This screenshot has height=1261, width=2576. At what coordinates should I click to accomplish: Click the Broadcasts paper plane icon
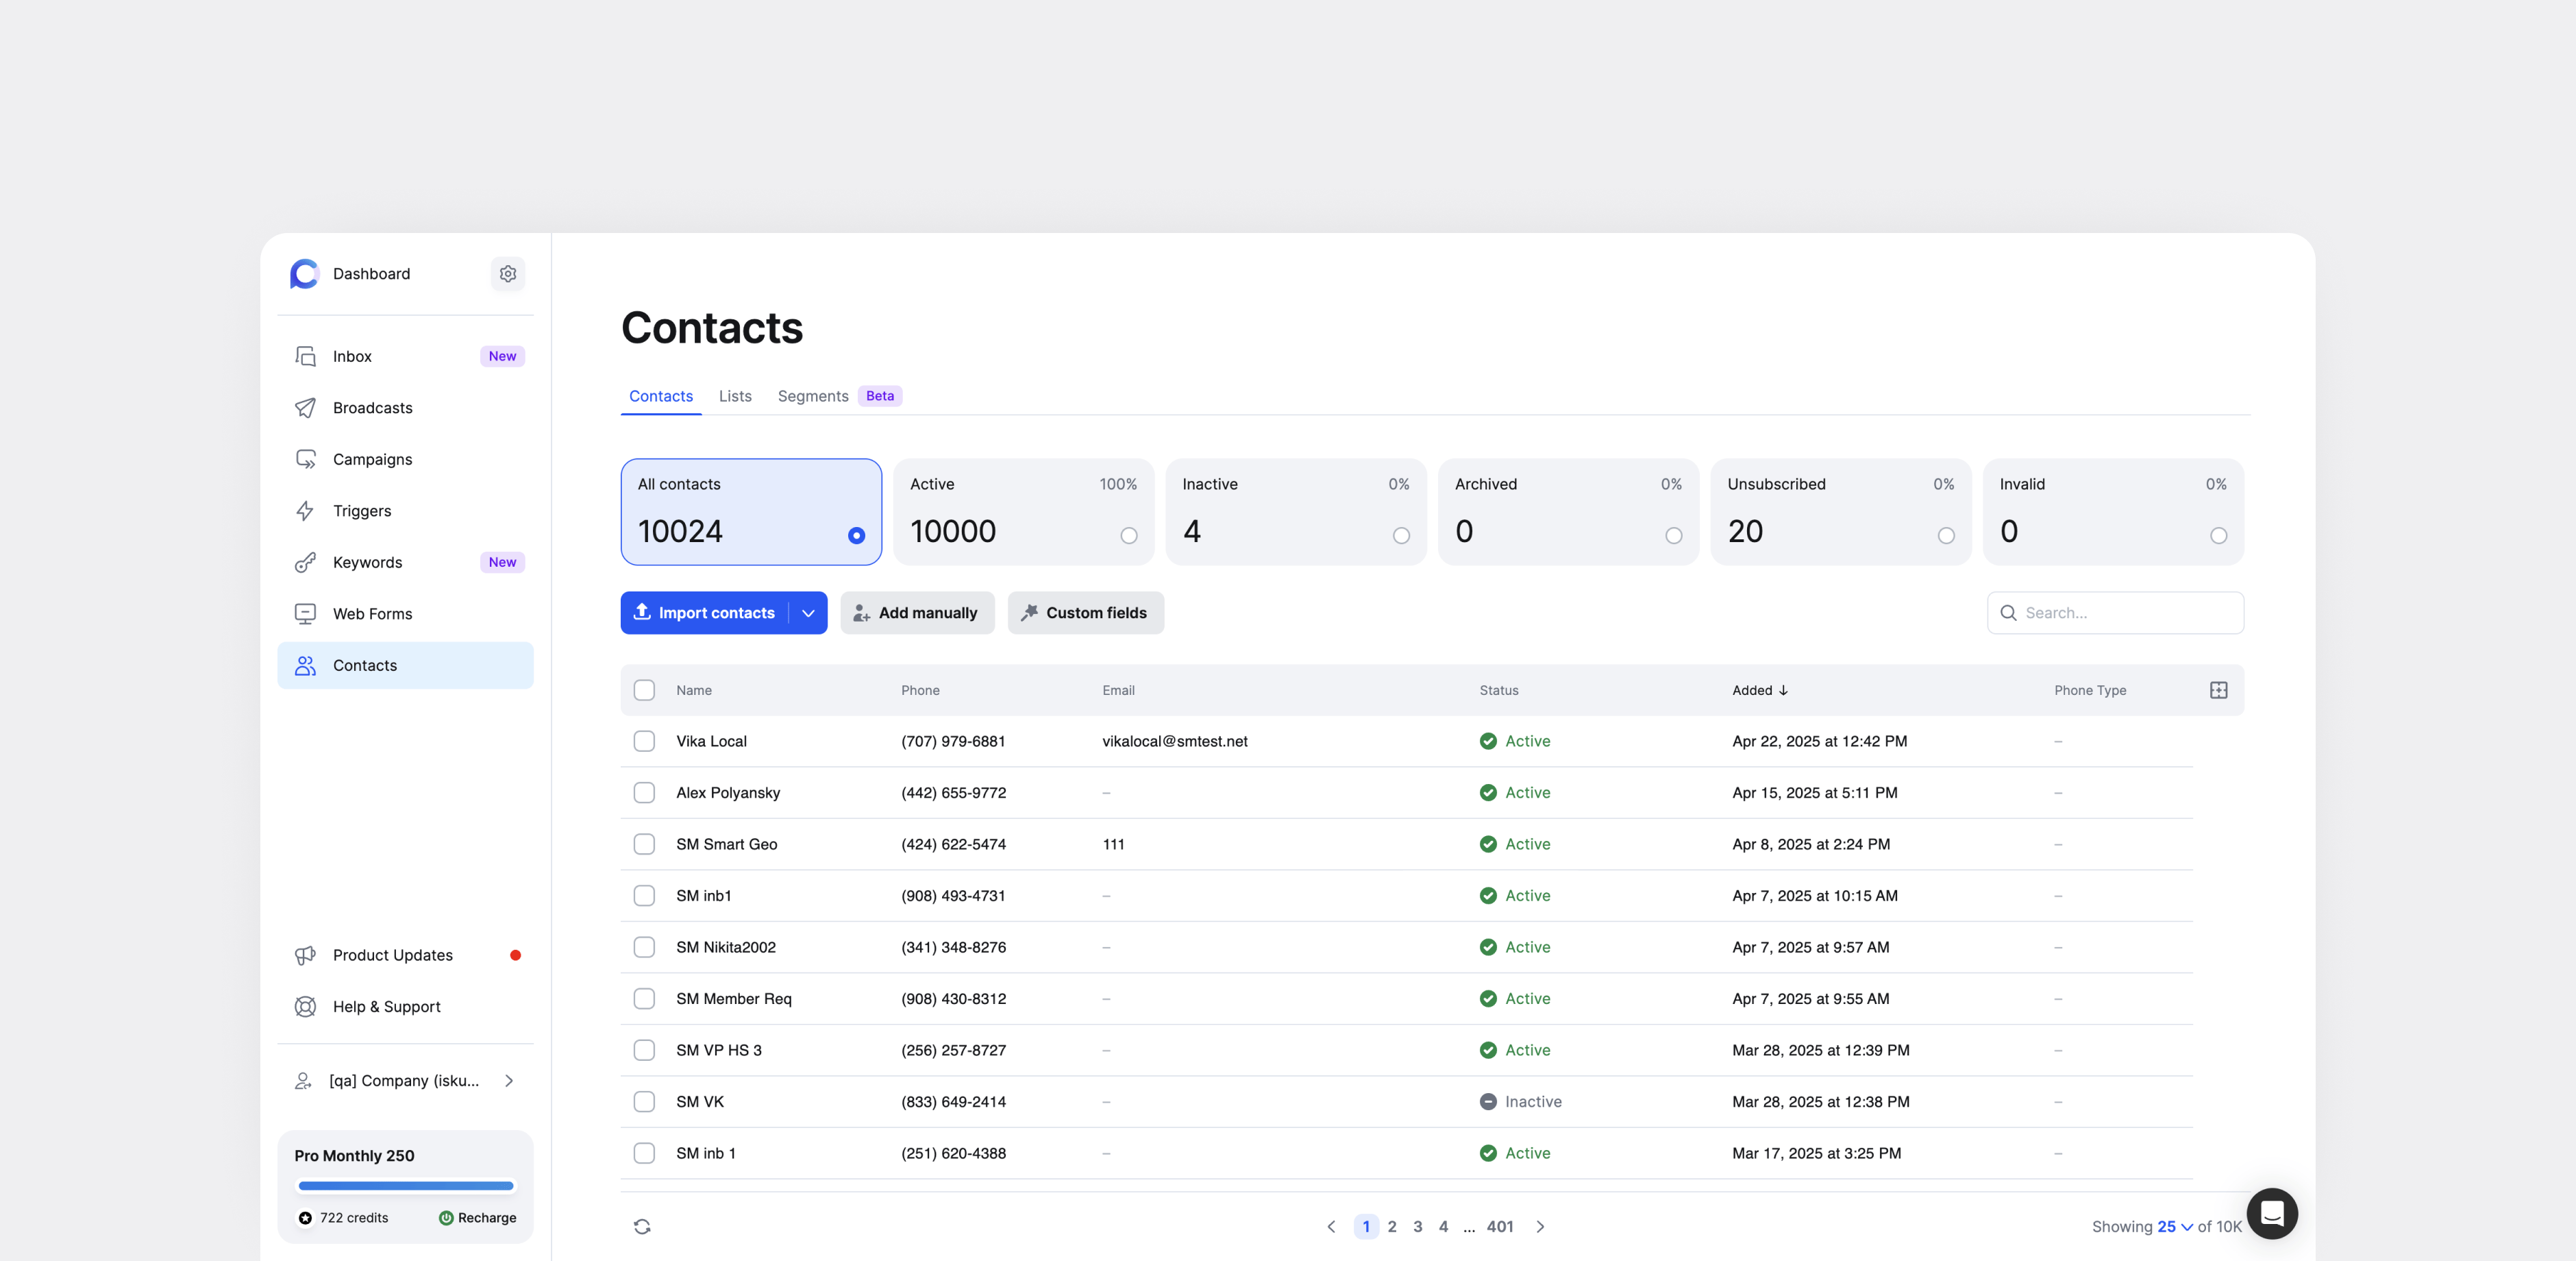(x=305, y=408)
